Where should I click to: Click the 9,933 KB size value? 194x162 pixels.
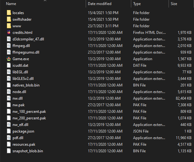[x=185, y=65]
